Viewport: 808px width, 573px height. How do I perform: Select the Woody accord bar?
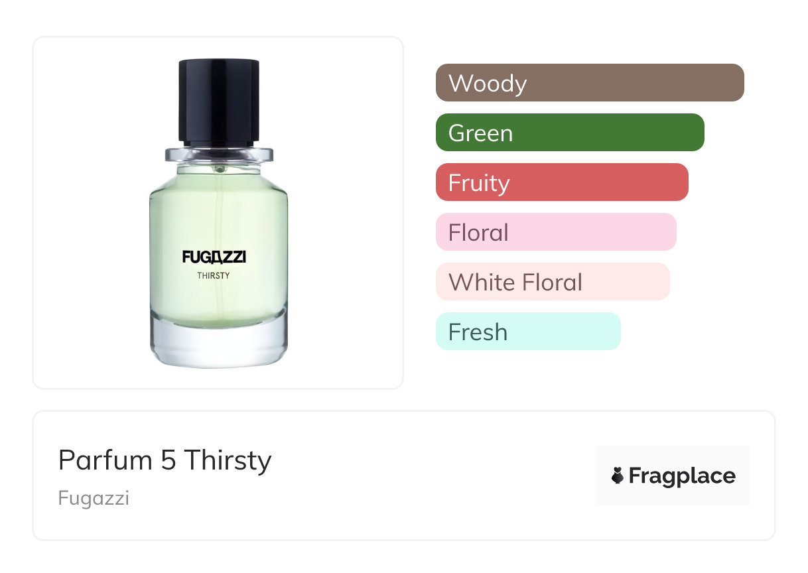click(589, 83)
